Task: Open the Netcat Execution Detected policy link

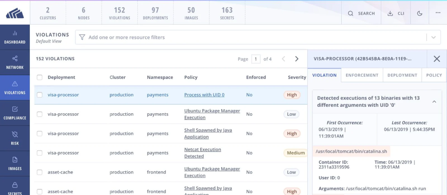Action: (203, 153)
